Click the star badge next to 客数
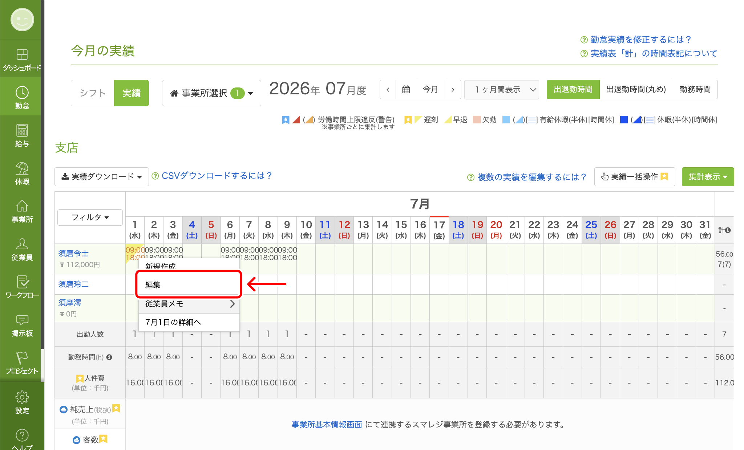The height and width of the screenshot is (450, 744). [x=103, y=439]
